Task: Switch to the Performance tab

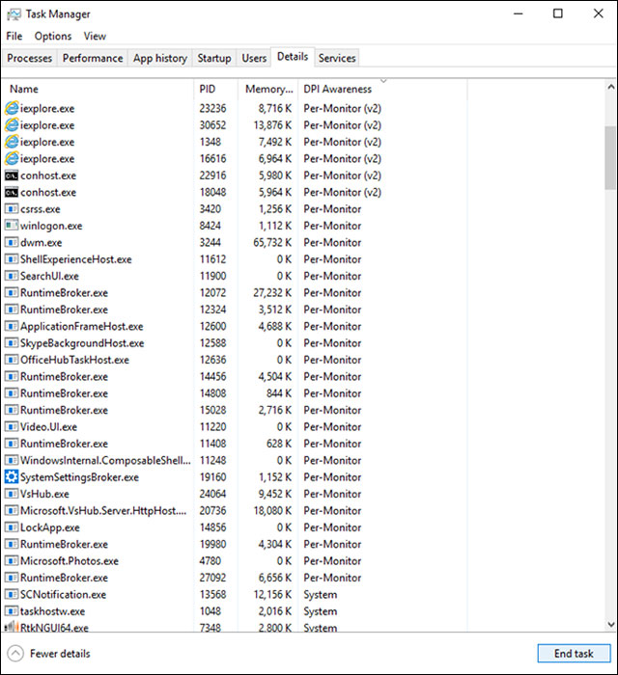Action: (93, 58)
